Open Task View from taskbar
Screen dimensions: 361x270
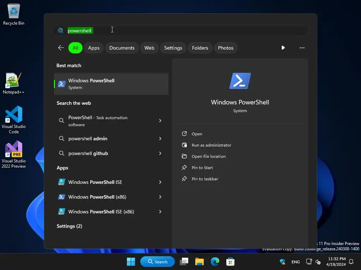pyautogui.click(x=184, y=262)
